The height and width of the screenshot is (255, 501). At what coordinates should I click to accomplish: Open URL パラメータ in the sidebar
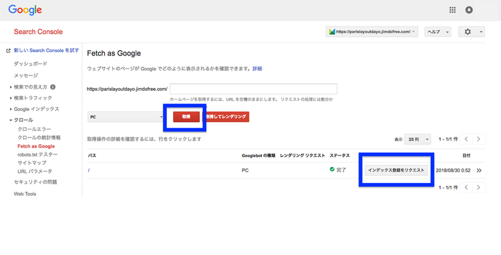35,172
